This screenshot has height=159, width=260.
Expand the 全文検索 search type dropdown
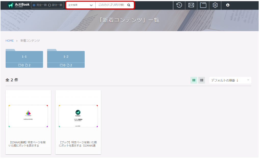pyautogui.click(x=80, y=5)
